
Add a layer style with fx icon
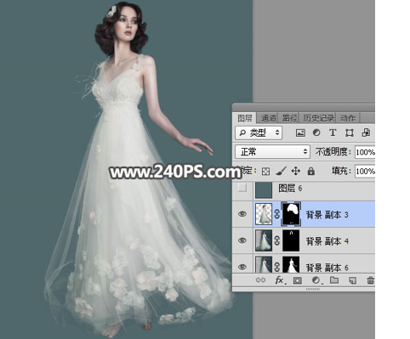point(280,280)
